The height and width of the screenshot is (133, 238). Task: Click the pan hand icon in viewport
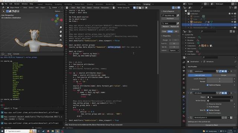(x=61, y=32)
